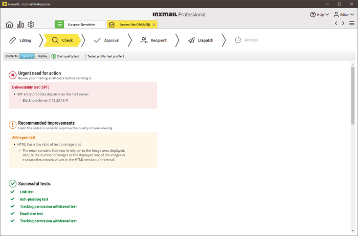This screenshot has height=236, width=358.
Task: Click 'HTML has a low ratio' text line
Action: (x=49, y=145)
